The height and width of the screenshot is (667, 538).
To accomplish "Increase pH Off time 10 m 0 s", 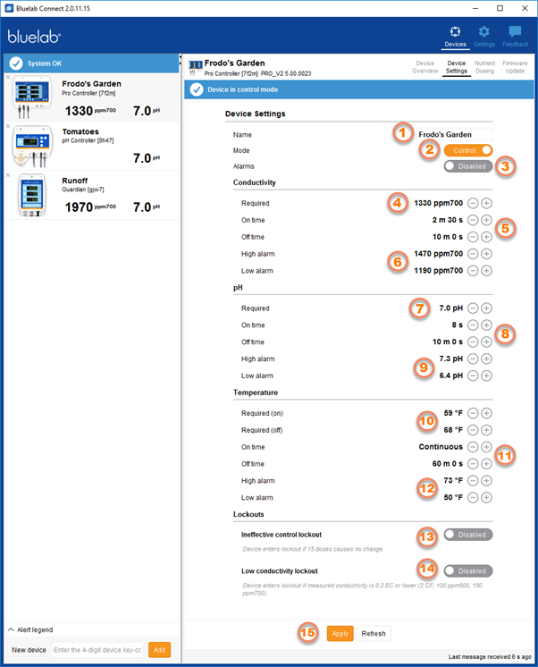I will 486,342.
